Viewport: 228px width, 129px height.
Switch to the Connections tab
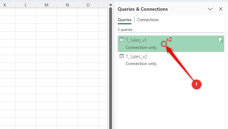pos(148,20)
